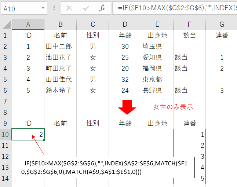Click the formula bar divider dots handle
237x187 pixels.
[54, 8]
